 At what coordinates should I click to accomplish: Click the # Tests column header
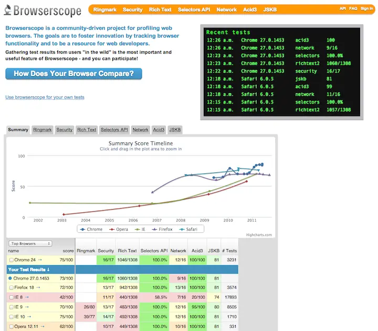(x=229, y=251)
